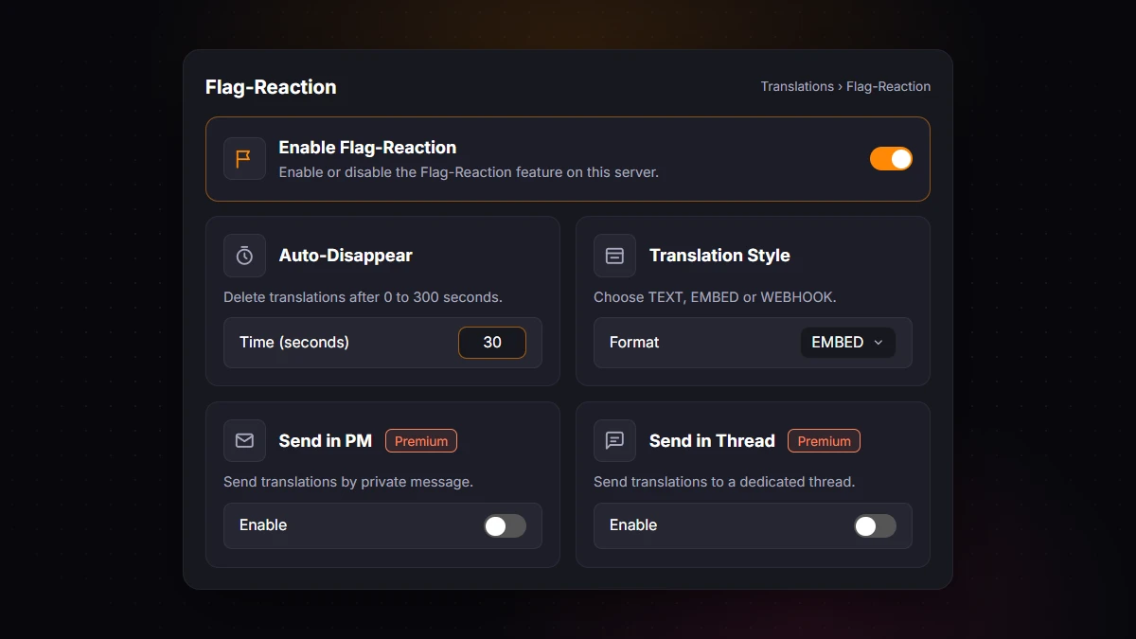Click the chat bubble icon for Send in Thread
This screenshot has width=1136, height=639.
614,440
